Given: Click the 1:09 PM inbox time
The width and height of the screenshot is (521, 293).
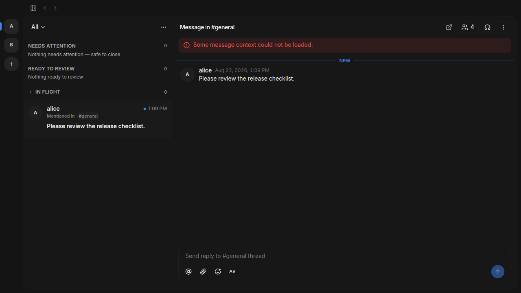Looking at the screenshot, I should coord(158,109).
